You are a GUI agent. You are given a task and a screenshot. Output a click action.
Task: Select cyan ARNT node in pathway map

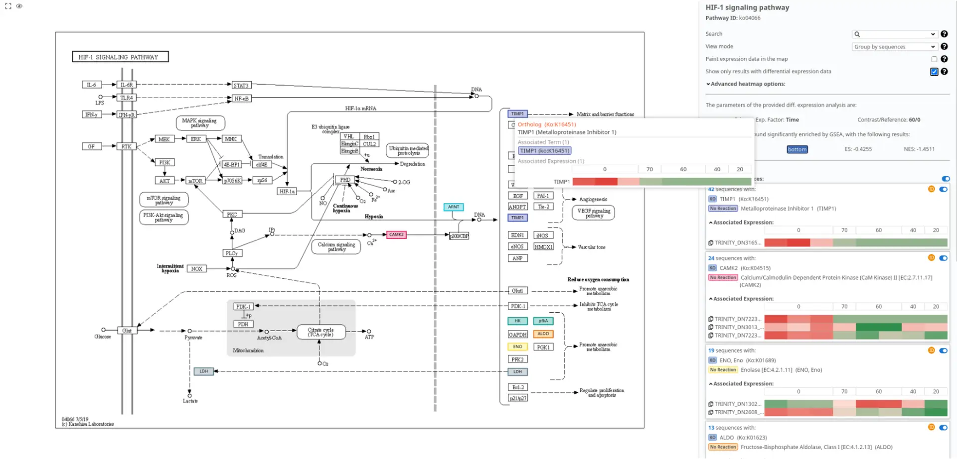click(x=454, y=207)
